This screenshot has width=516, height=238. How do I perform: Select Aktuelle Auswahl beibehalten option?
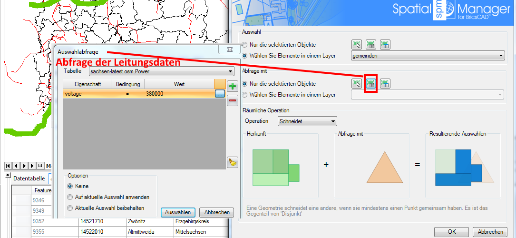(x=70, y=208)
